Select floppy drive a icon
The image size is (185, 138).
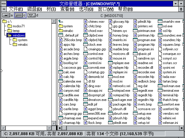click(6, 15)
